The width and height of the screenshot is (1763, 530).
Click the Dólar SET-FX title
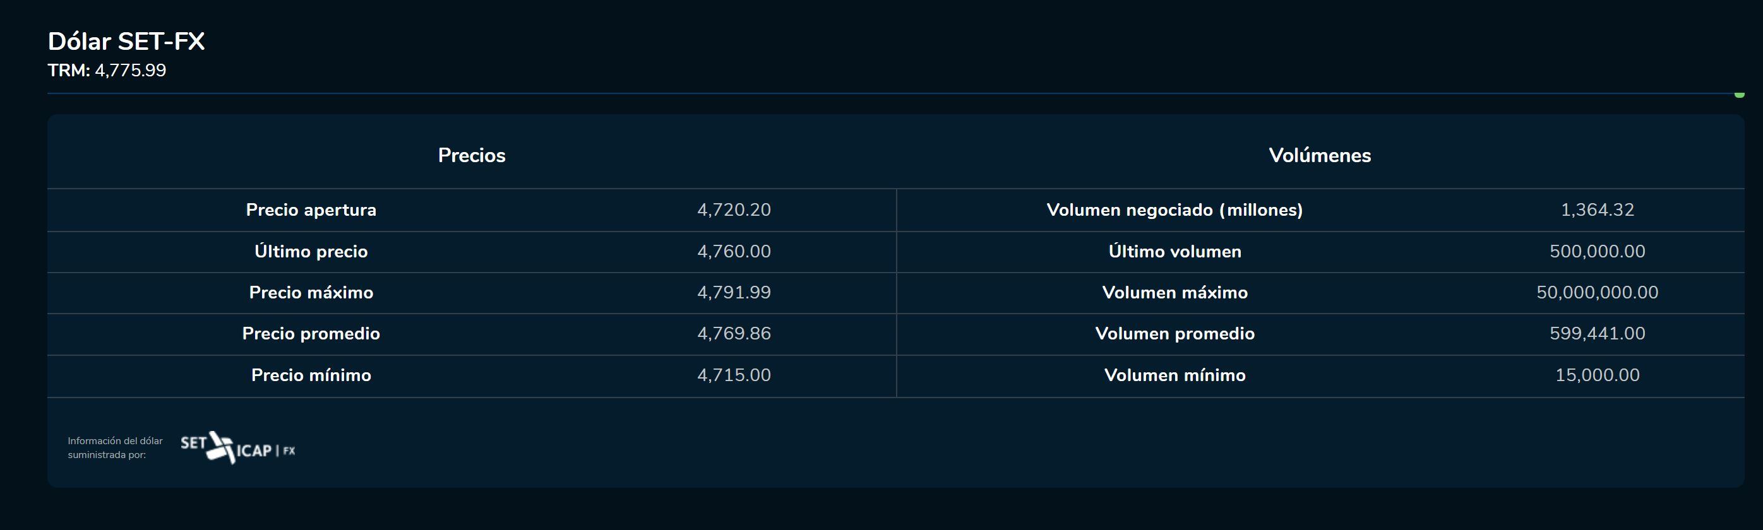126,41
